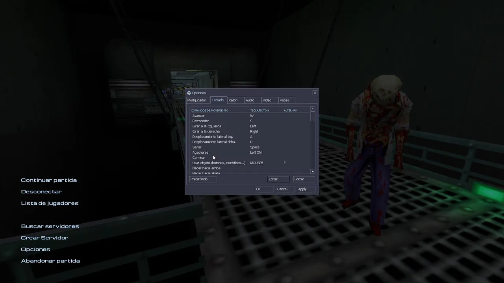Click the alternate key E for Usar objeto

pyautogui.click(x=285, y=163)
